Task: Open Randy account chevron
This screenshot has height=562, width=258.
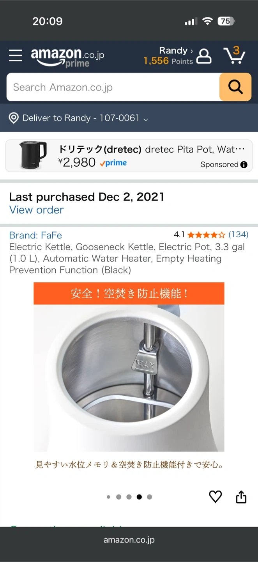Action: coord(191,51)
